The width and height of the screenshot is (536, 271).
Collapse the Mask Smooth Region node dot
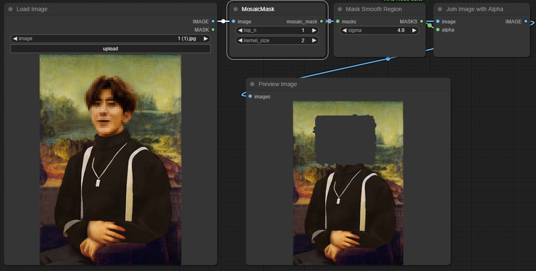pos(340,9)
